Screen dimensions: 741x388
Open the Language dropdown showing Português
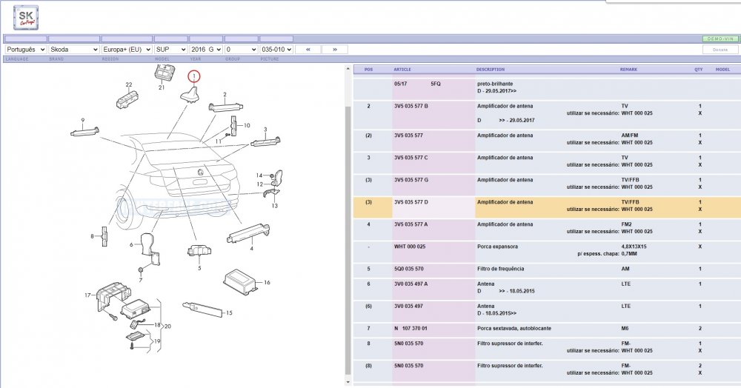point(25,49)
